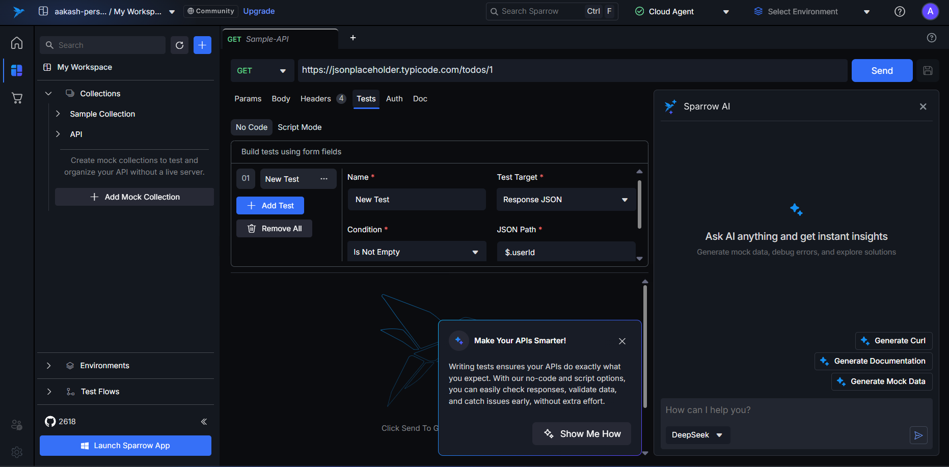Open the GET method dropdown
The width and height of the screenshot is (949, 467).
click(262, 71)
